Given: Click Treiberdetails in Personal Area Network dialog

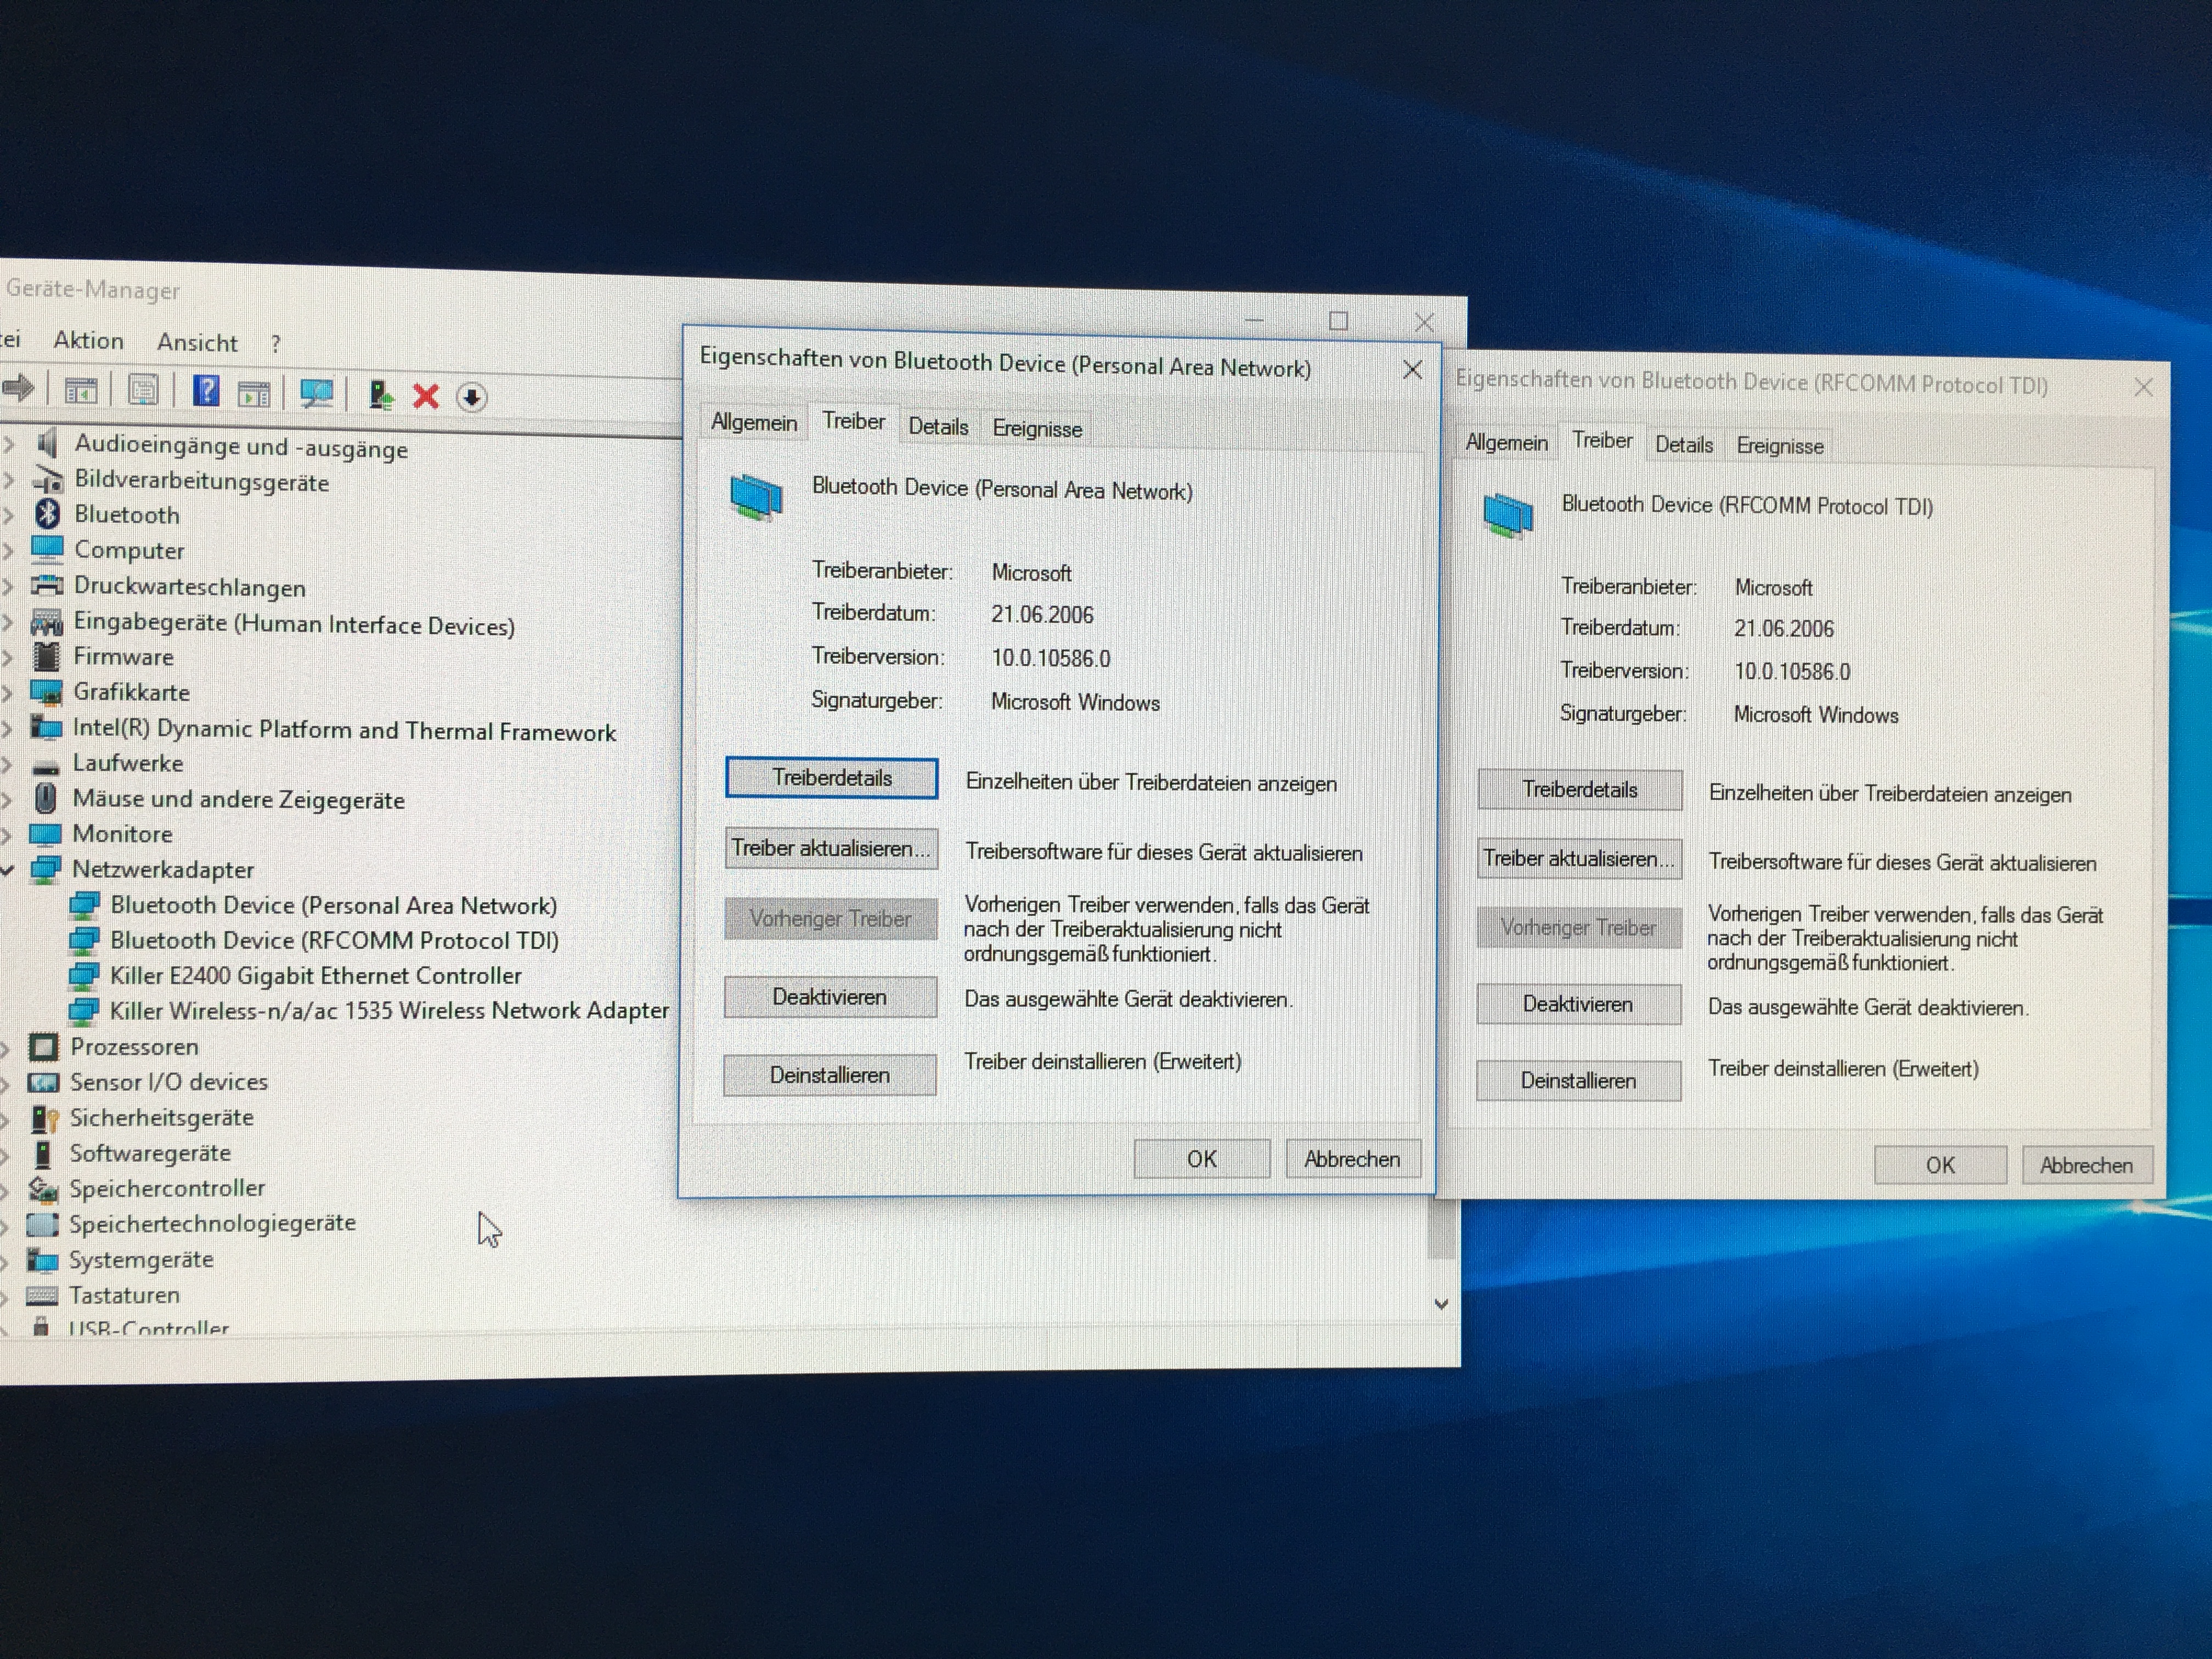Looking at the screenshot, I should [x=831, y=778].
